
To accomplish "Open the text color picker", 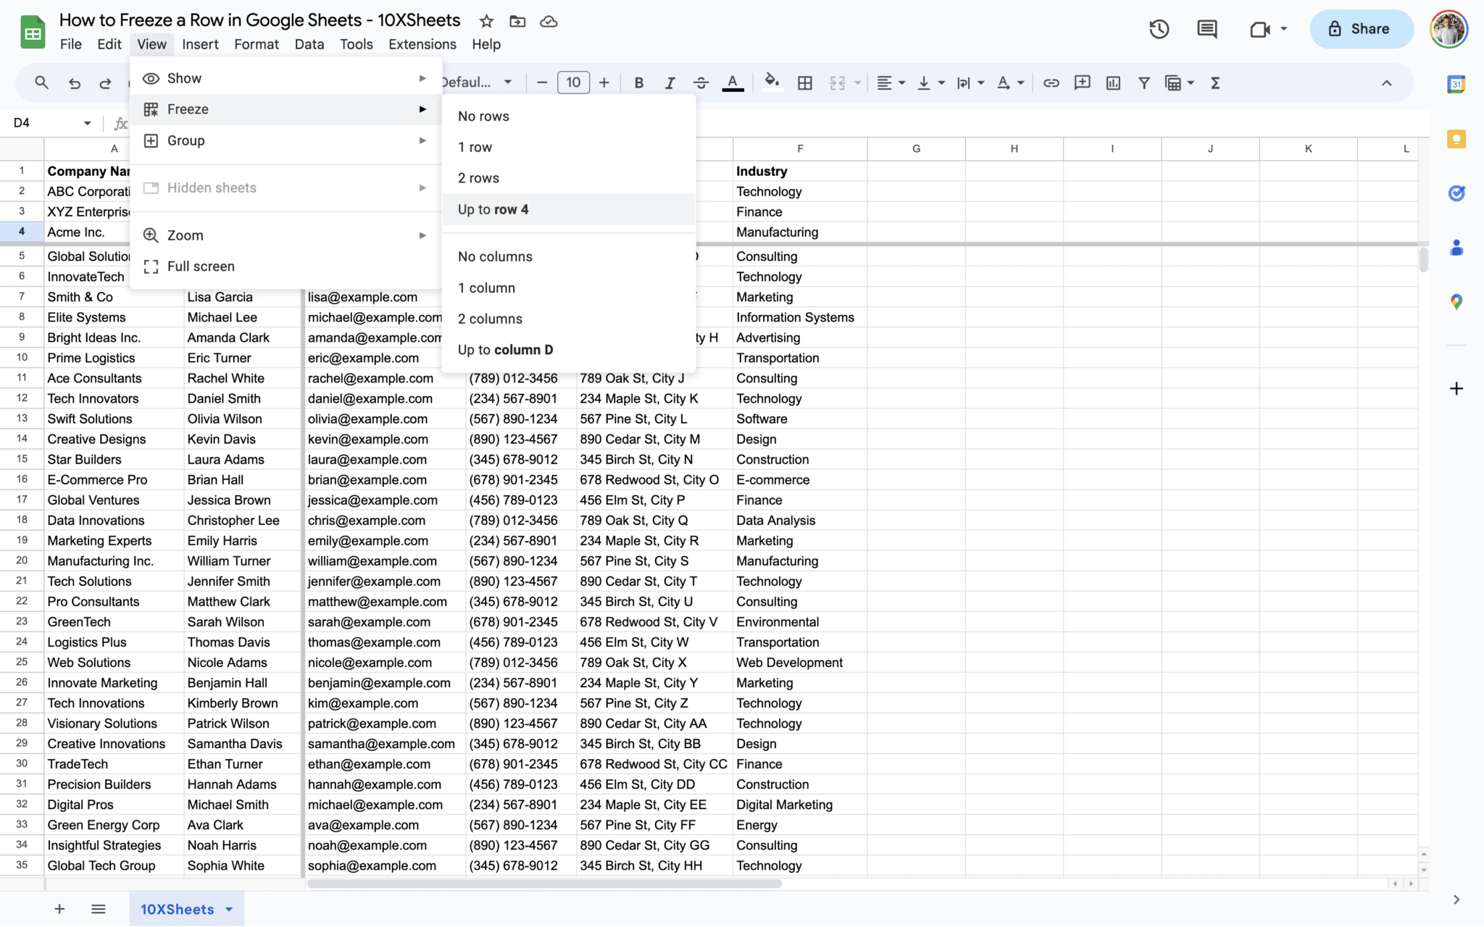I will click(733, 83).
